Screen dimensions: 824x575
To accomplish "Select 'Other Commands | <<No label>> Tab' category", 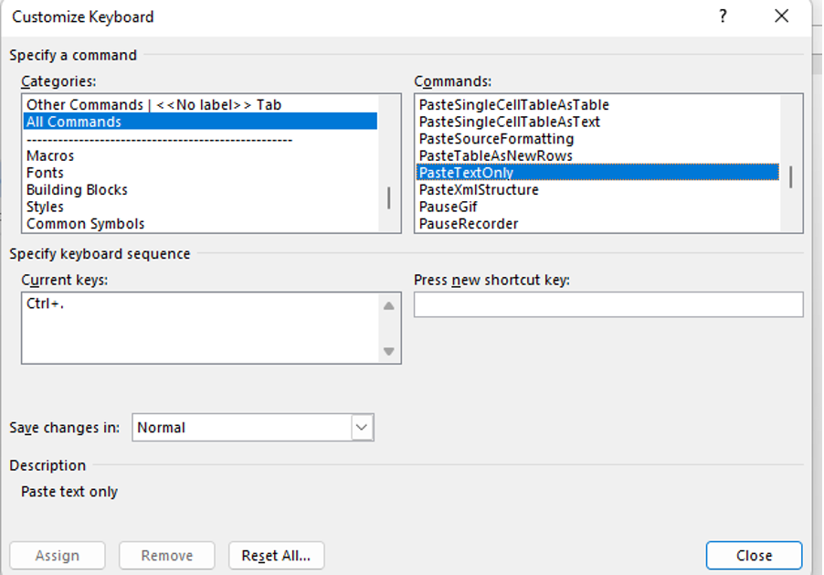I will click(x=200, y=105).
